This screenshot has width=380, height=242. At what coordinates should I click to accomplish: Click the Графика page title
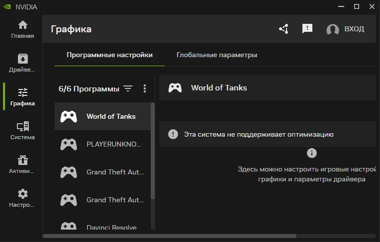71,29
